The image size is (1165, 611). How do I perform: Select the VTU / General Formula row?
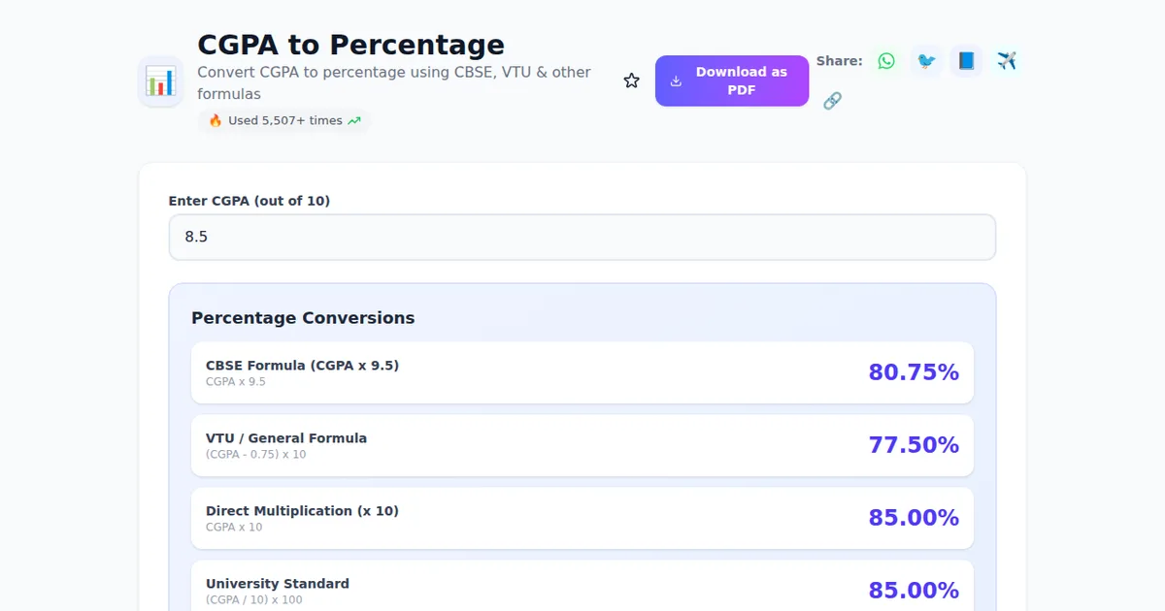pos(582,445)
